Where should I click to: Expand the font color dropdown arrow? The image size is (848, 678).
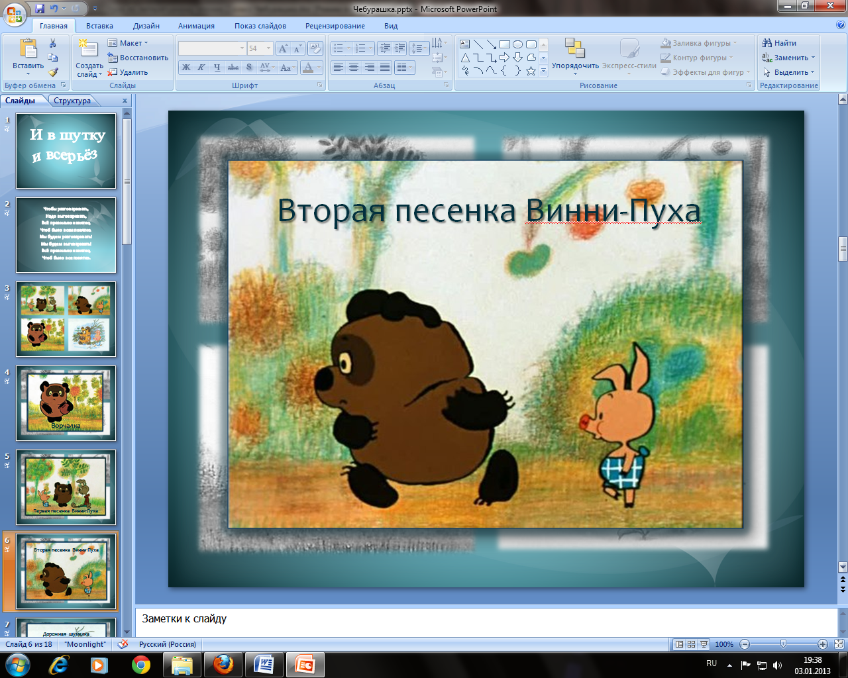[x=319, y=68]
